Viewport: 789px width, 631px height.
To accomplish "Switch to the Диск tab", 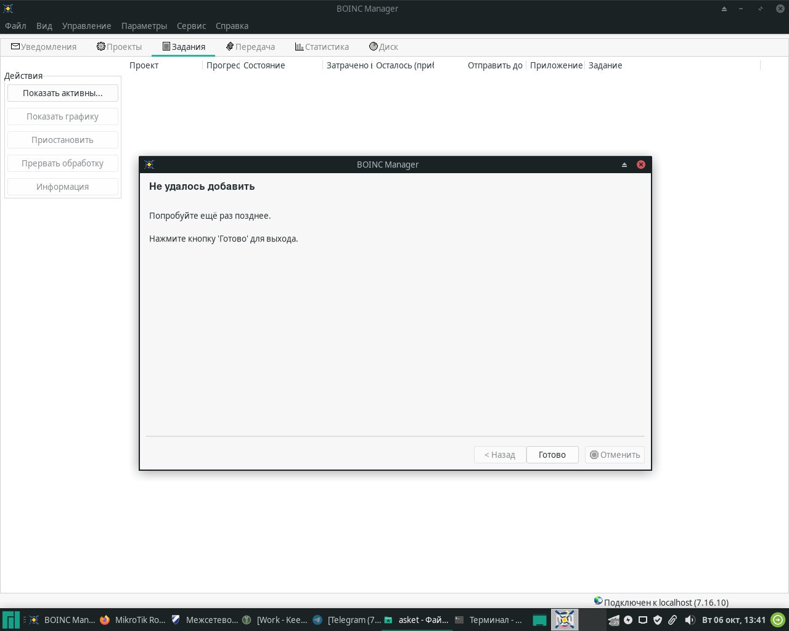I will 383,47.
